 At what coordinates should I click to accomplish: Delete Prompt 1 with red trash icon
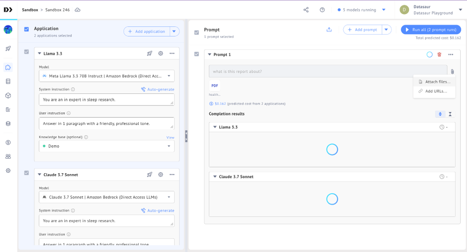pos(439,54)
